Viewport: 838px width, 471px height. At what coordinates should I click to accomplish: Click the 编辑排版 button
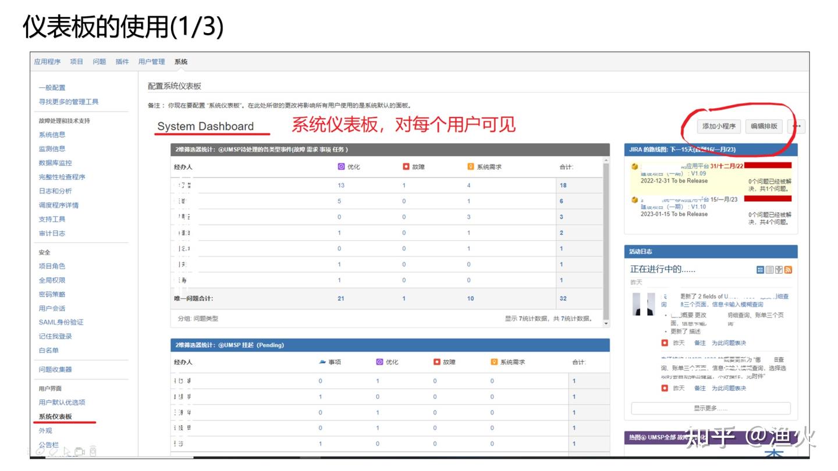click(764, 126)
